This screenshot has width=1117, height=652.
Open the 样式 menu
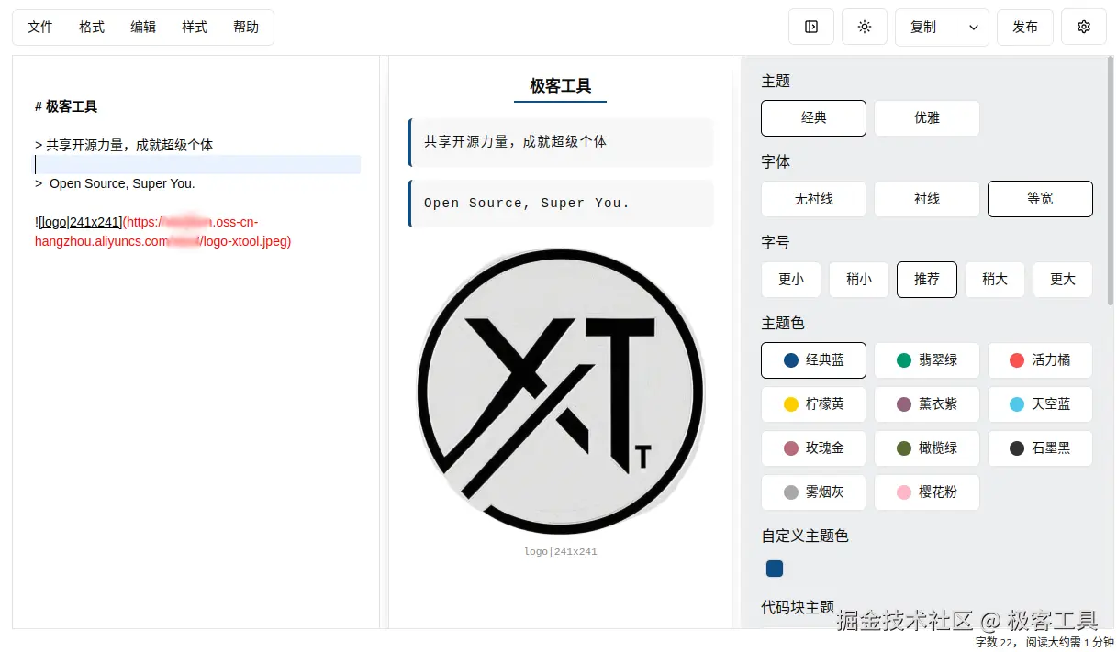(x=194, y=27)
